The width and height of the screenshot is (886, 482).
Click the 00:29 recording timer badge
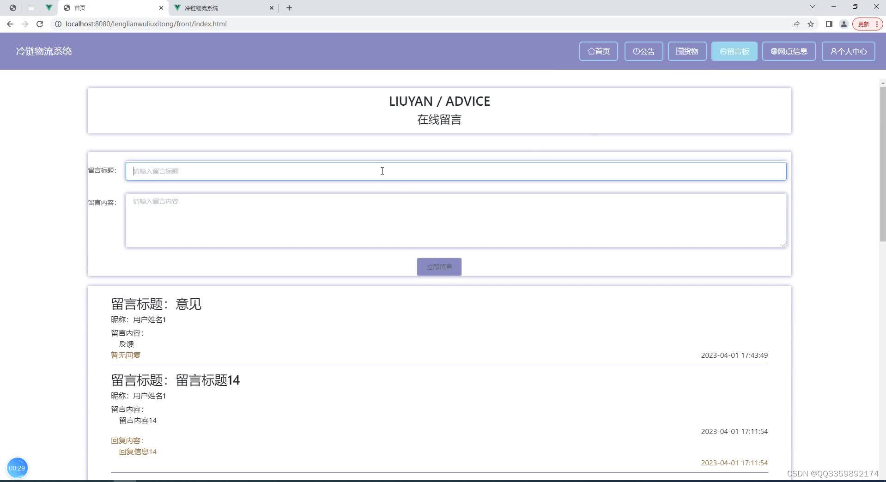point(17,468)
